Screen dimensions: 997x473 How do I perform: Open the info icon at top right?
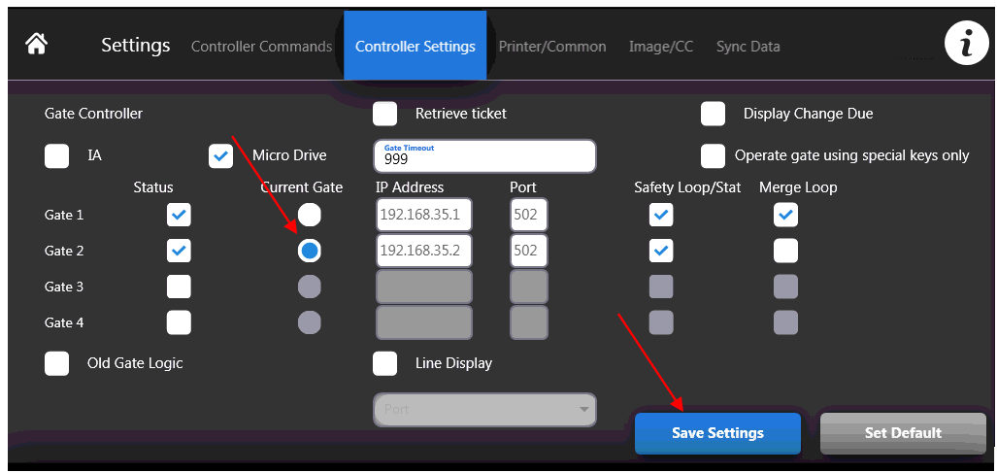(966, 45)
